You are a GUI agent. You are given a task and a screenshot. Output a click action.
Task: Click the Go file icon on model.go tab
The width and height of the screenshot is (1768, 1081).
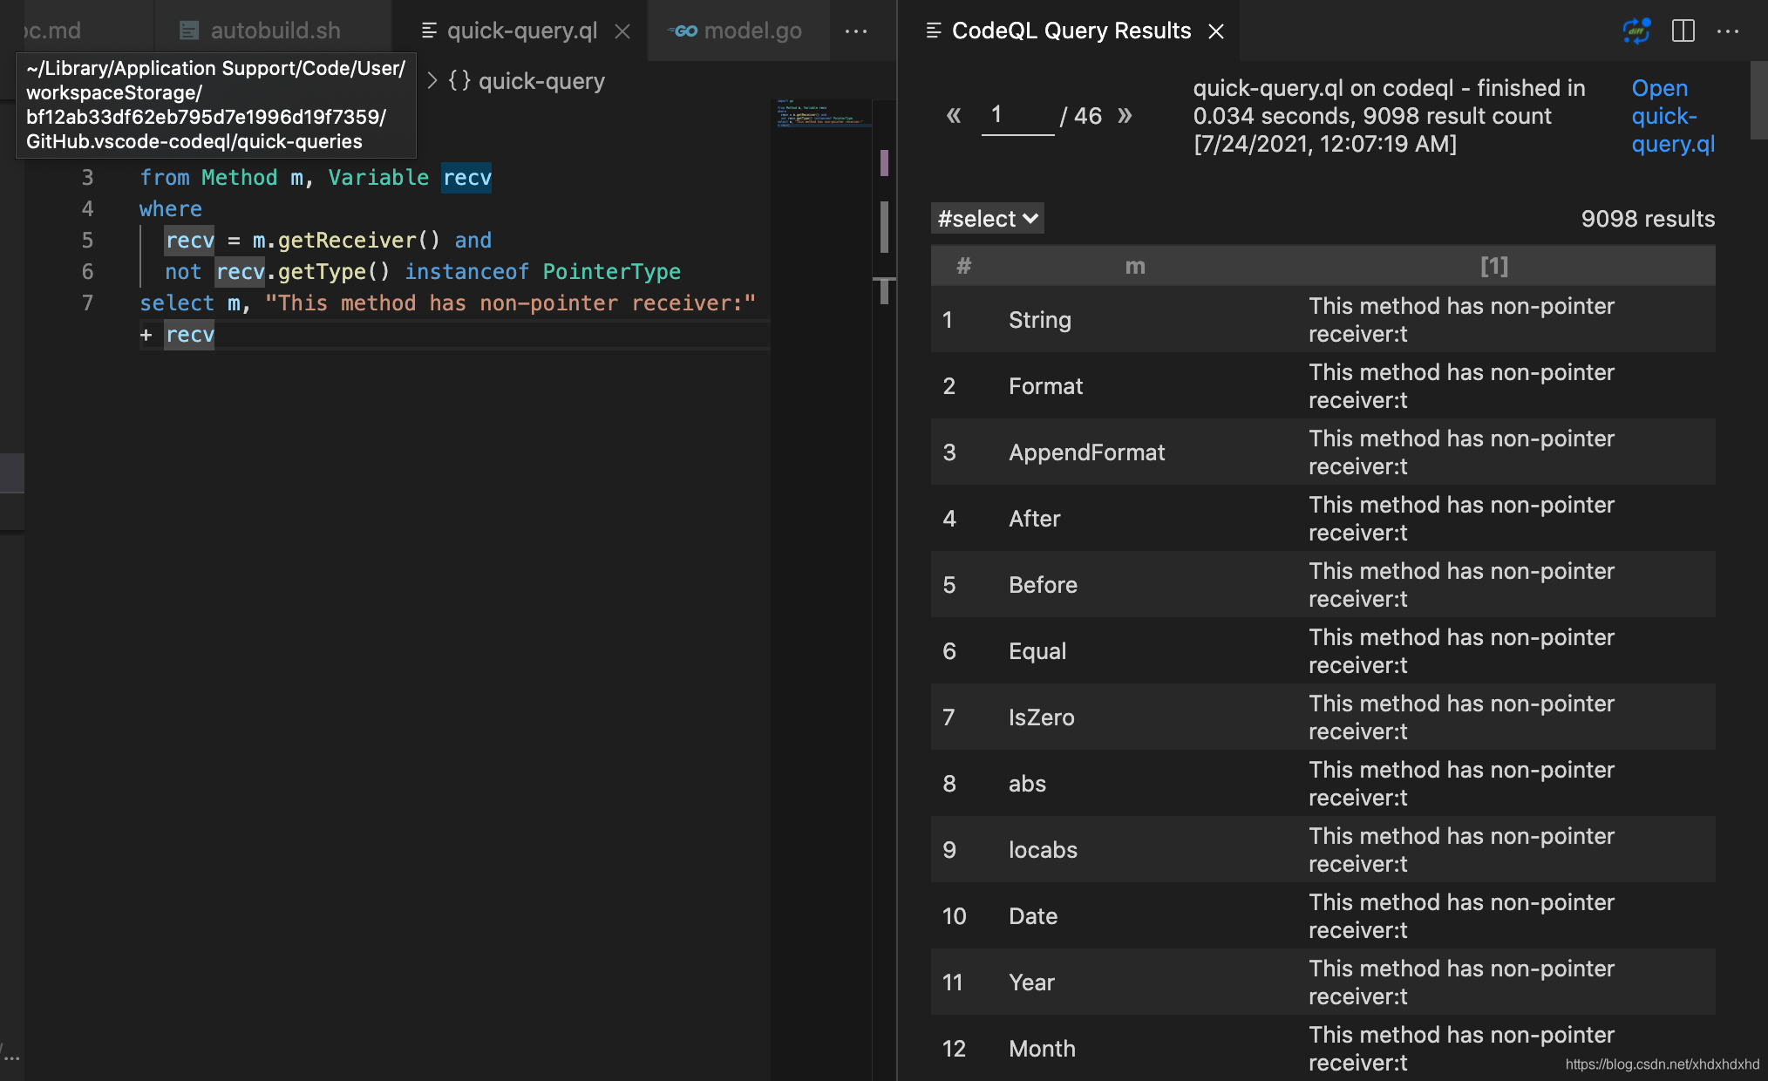pos(683,31)
